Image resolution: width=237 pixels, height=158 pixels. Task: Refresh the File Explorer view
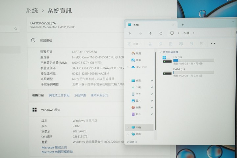pos(161,34)
